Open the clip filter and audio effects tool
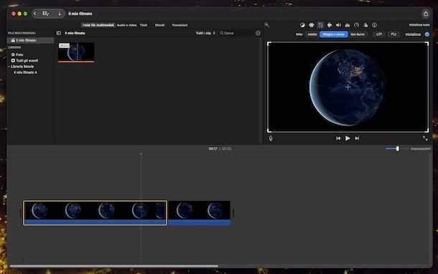The image size is (438, 274). pyautogui.click(x=365, y=25)
